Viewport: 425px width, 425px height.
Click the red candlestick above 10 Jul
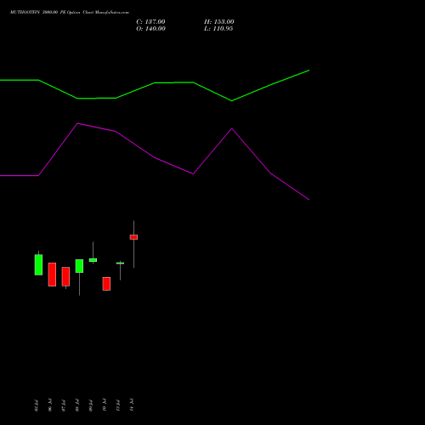click(x=106, y=284)
